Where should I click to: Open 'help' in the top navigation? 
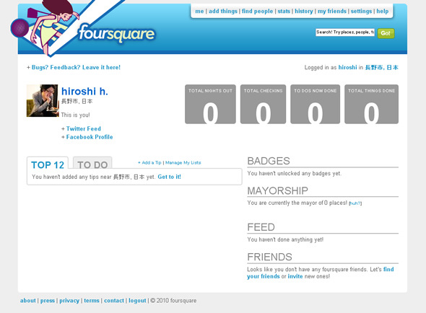pos(382,11)
